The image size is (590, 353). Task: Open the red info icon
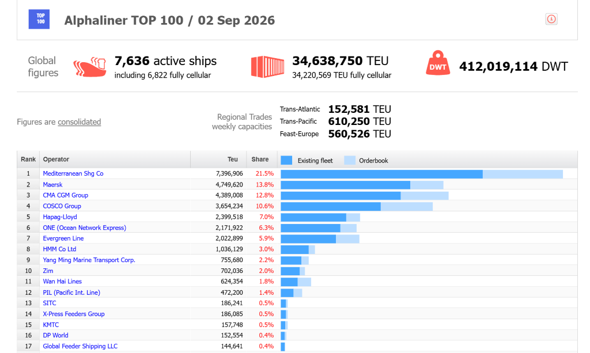pos(551,19)
